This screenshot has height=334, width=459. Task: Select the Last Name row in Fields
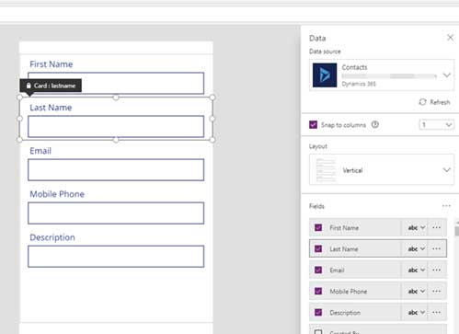pyautogui.click(x=378, y=248)
